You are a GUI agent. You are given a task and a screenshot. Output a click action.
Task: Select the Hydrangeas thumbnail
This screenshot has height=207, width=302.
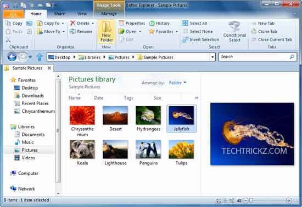point(148,118)
